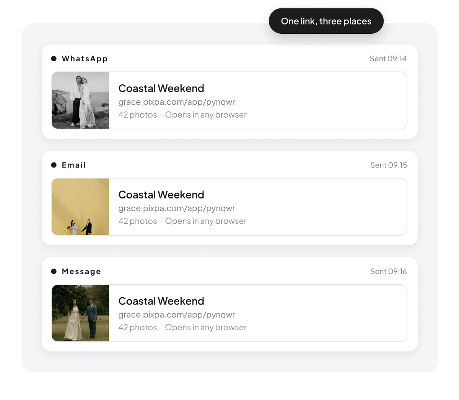Open the yellow wall couple thumbnail
Image resolution: width=459 pixels, height=400 pixels.
(80, 207)
